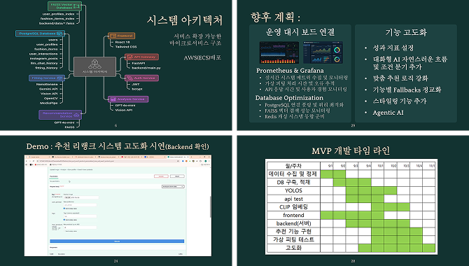469x266 pixels.
Task: Select the right Grafana dashboard image
Action: point(323,52)
